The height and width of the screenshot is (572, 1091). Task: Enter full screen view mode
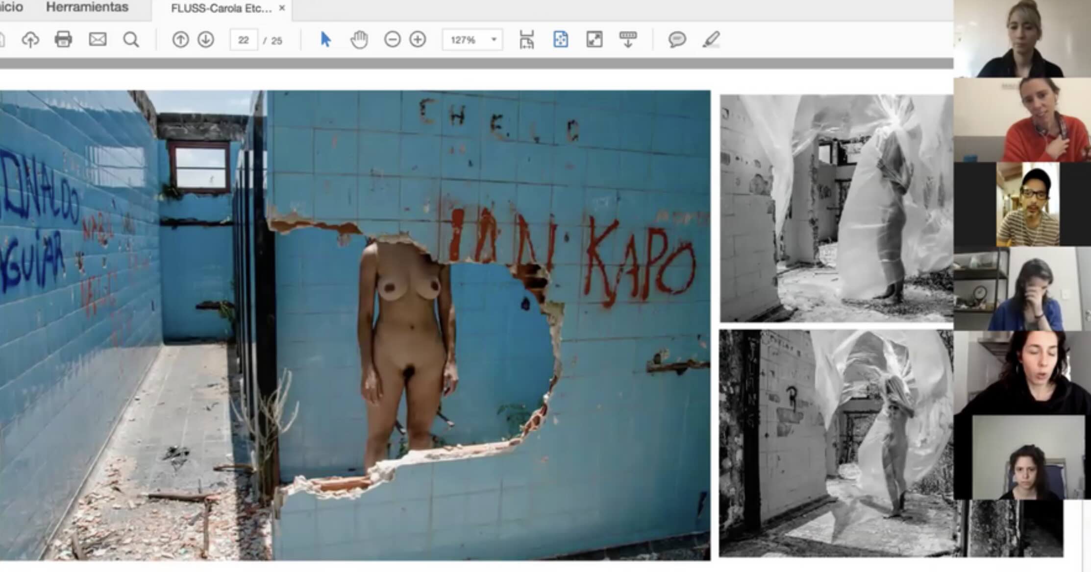[x=594, y=40]
